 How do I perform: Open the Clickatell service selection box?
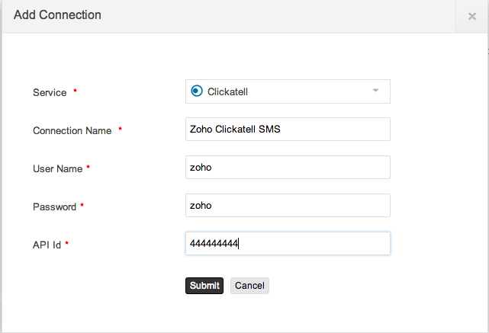(x=288, y=91)
